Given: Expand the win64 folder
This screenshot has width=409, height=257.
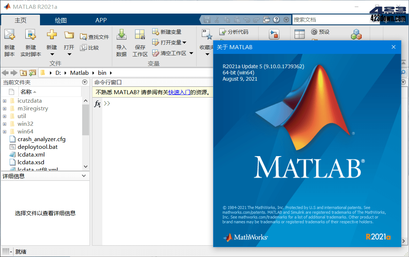Looking at the screenshot, I should pyautogui.click(x=4, y=132).
